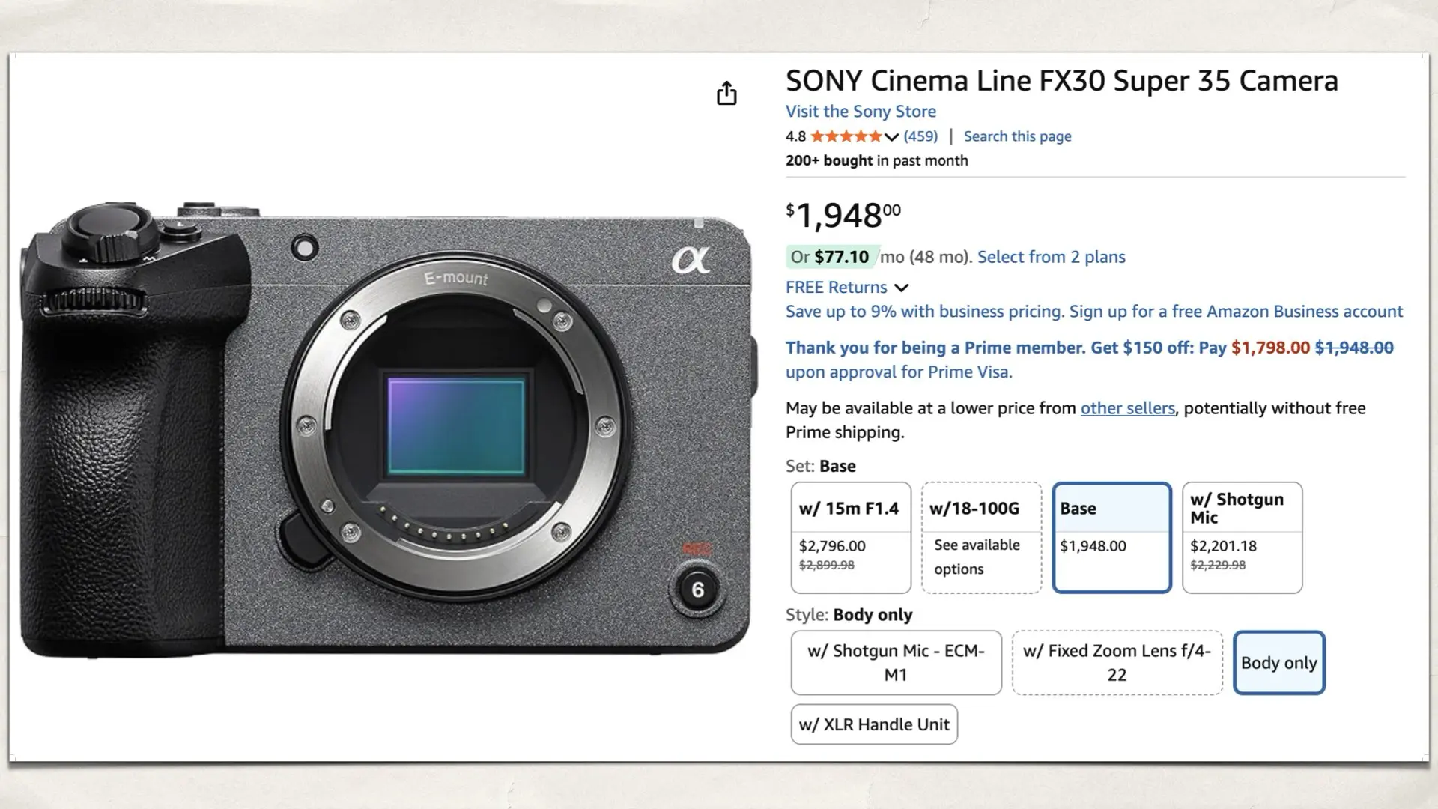Open the 'other sellers' listing
Image resolution: width=1438 pixels, height=809 pixels.
point(1129,408)
